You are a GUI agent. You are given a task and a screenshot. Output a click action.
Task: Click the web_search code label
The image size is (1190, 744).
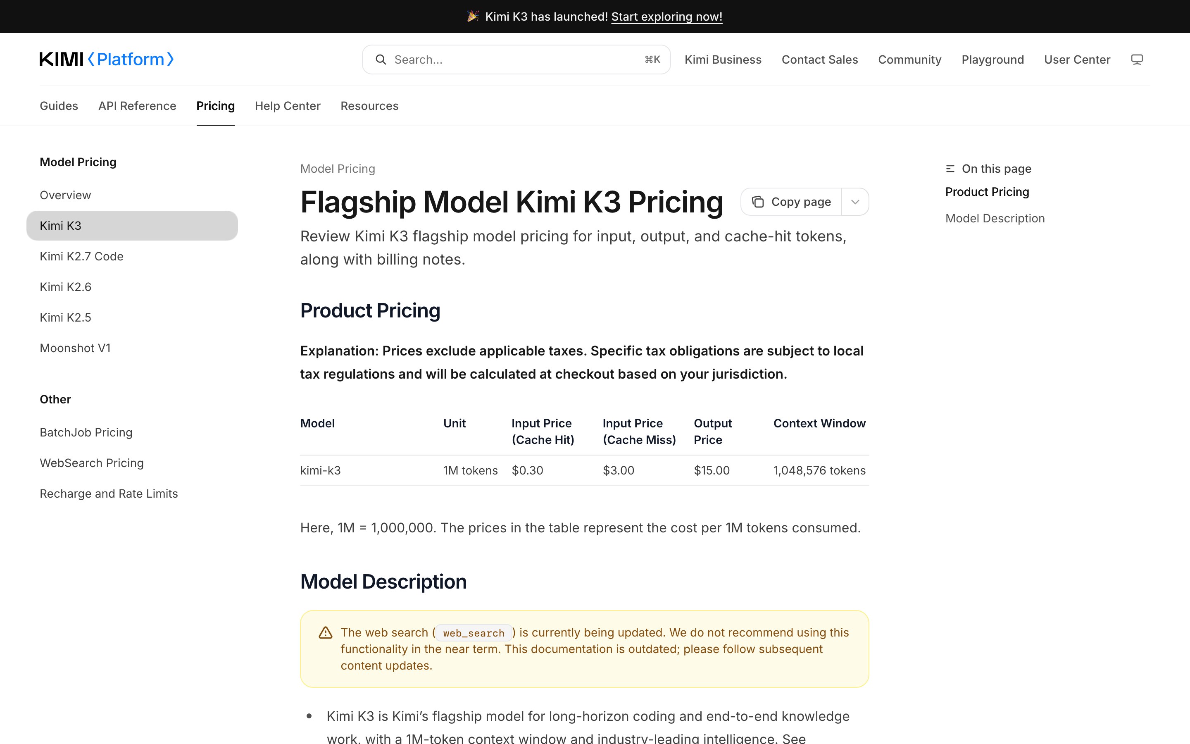(x=474, y=633)
